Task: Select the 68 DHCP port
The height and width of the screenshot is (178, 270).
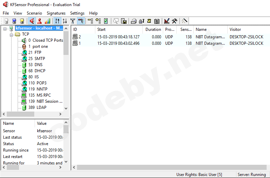Action: pos(37,71)
